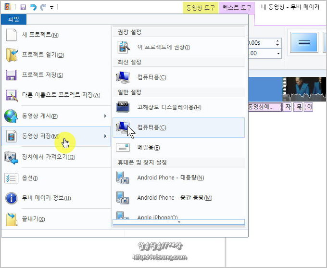This screenshot has width=327, height=268.
Task: Click the recommended setting icon with magic wand
Action: tap(124, 47)
